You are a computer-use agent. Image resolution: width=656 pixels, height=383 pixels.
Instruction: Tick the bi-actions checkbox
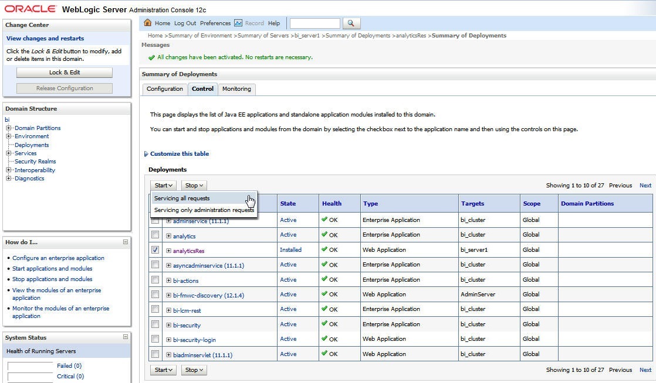click(x=155, y=279)
